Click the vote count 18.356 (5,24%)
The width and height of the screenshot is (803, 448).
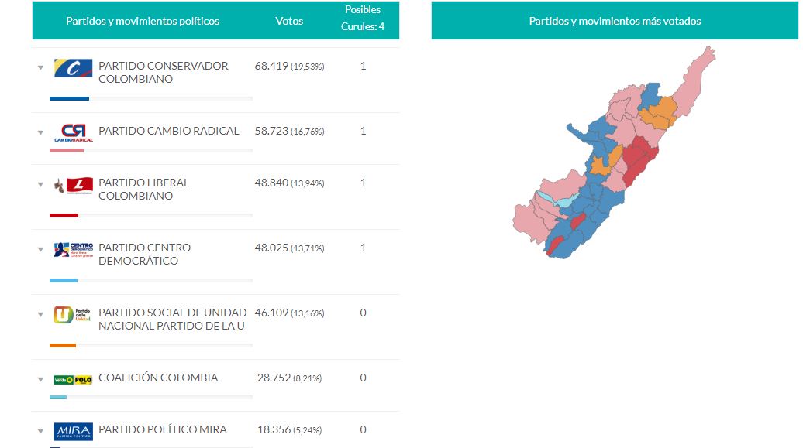(289, 429)
